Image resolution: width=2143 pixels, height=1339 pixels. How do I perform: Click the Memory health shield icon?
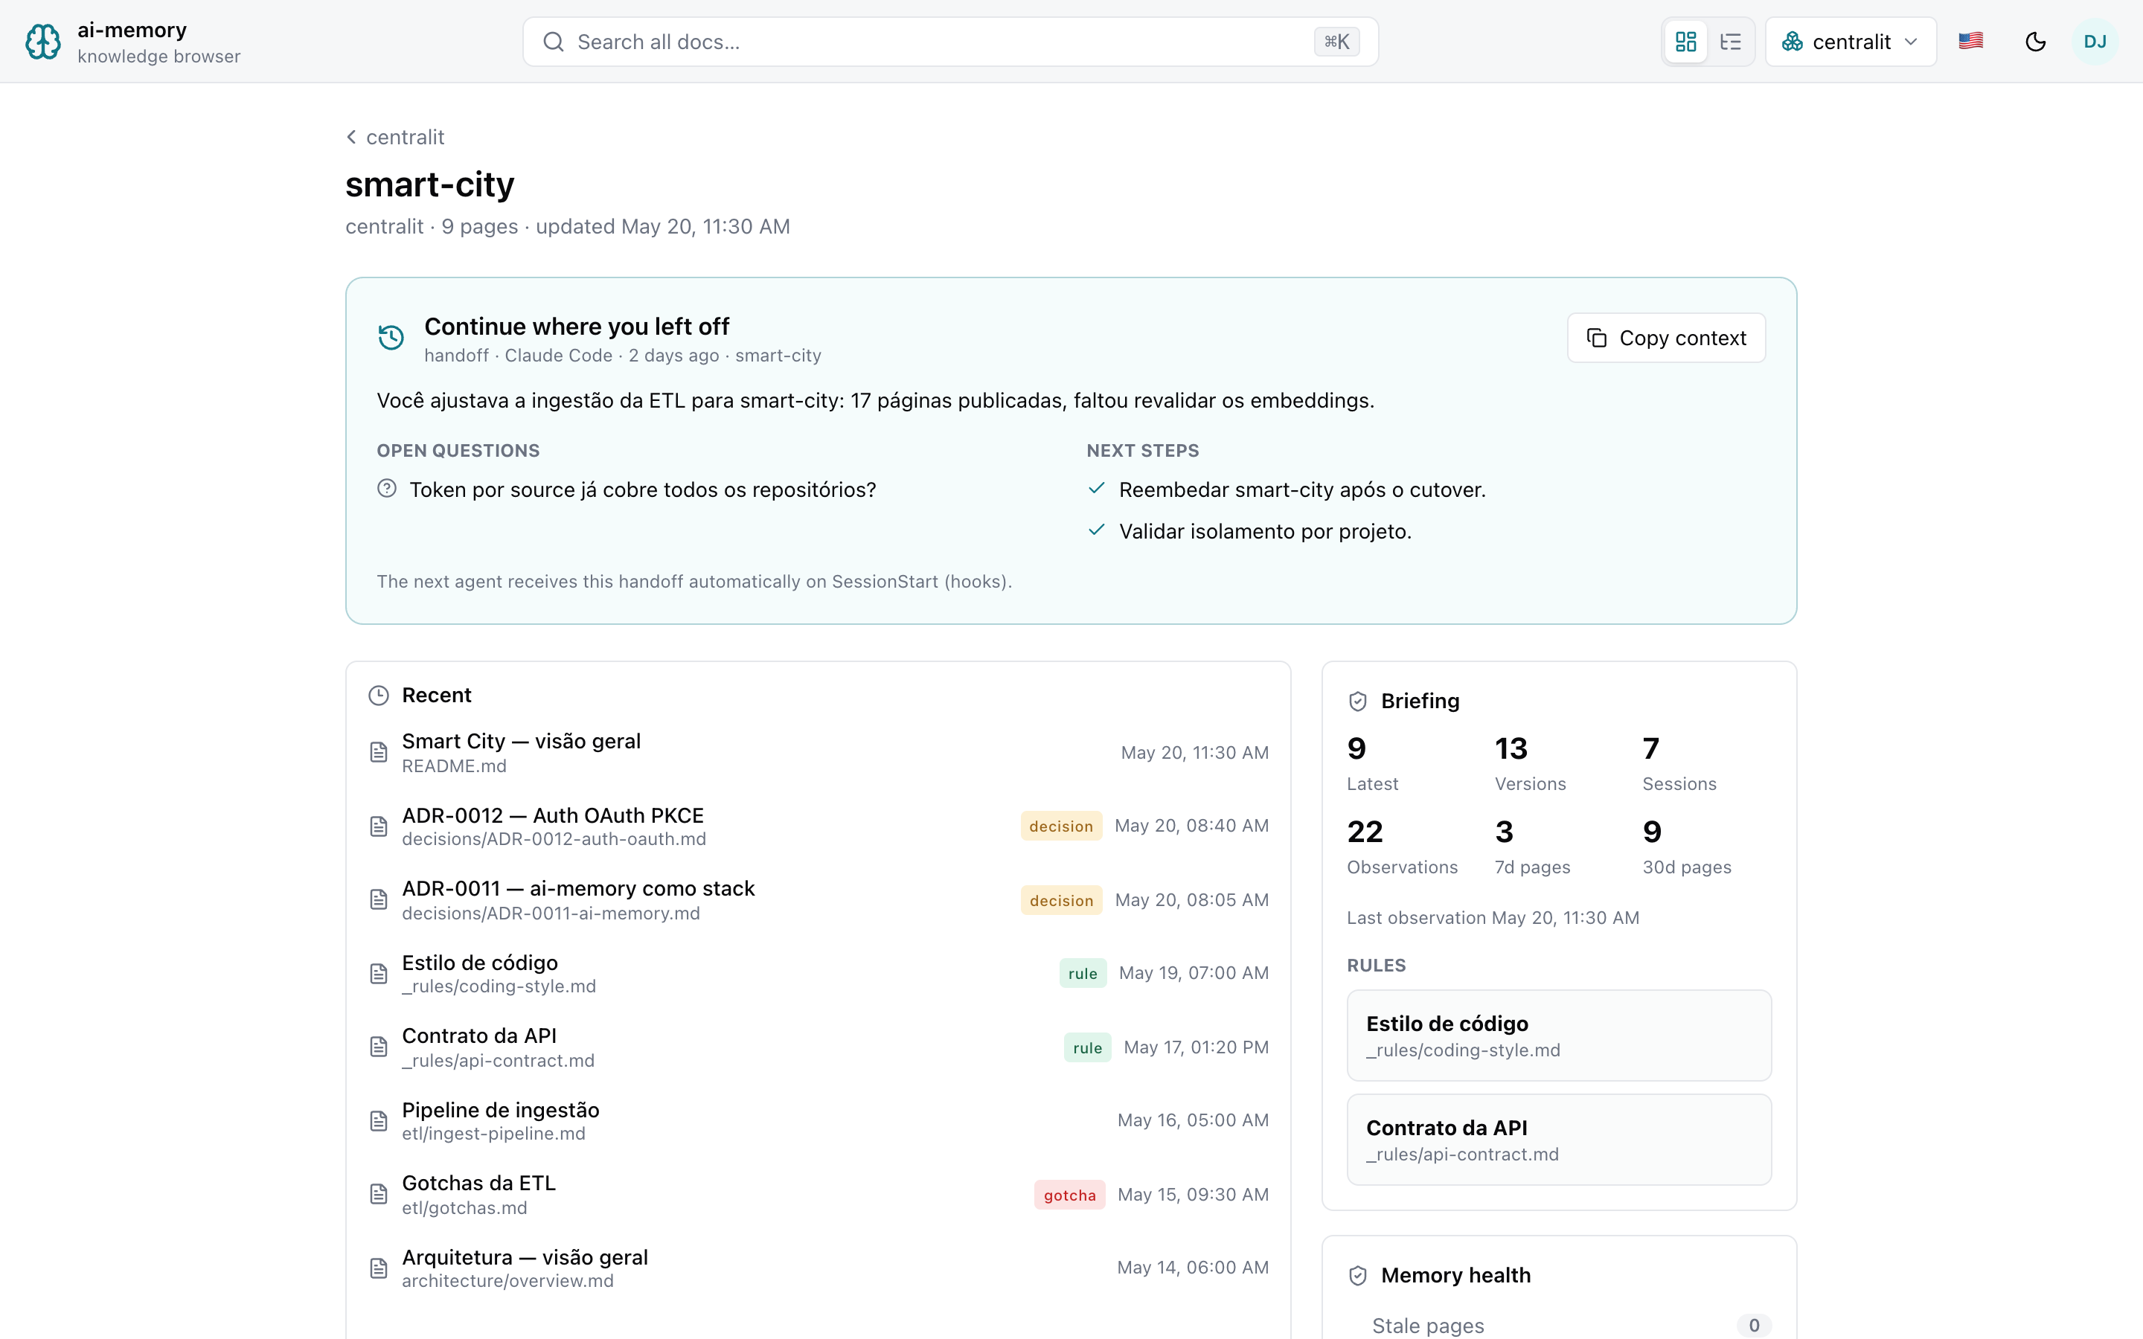coord(1357,1275)
